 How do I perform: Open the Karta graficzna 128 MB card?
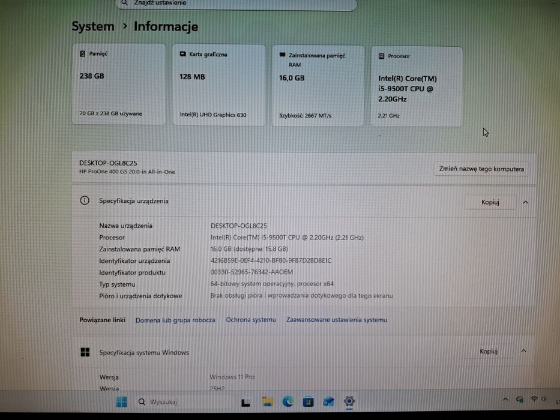point(219,85)
